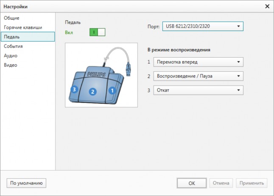274x196 pixels.
Task: Reset settings with По умолчанию button
Action: click(26, 183)
